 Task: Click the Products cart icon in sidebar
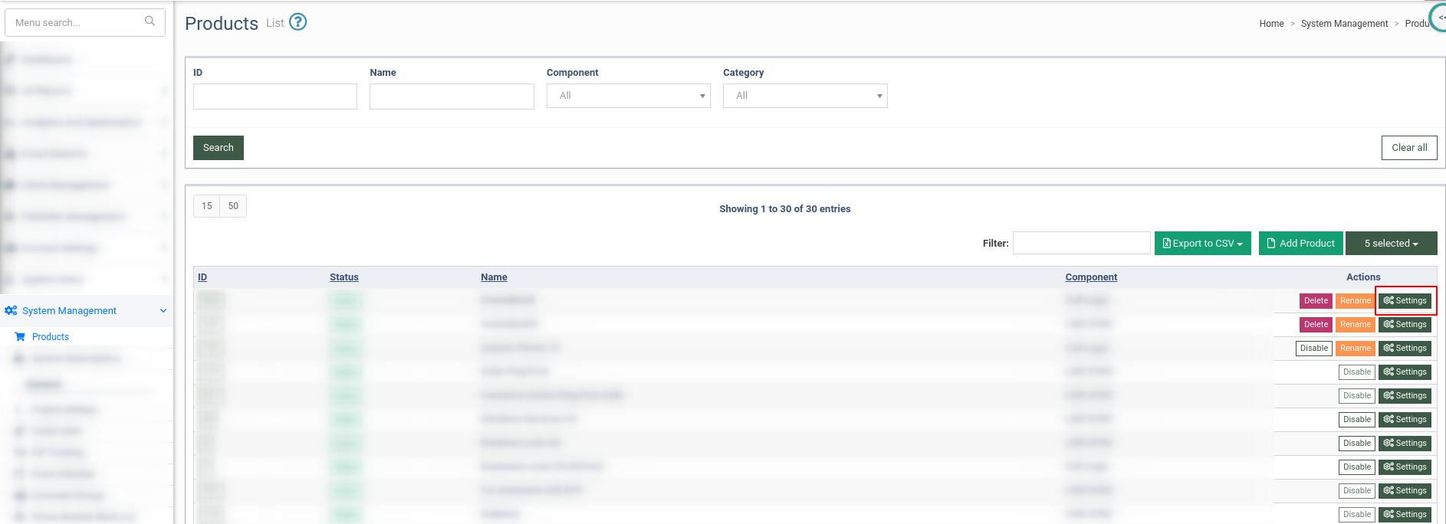[x=21, y=337]
